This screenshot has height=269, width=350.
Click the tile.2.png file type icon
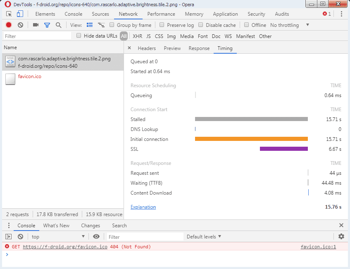10,62
